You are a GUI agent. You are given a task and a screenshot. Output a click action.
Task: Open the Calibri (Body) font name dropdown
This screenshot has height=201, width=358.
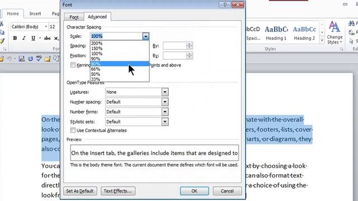click(46, 27)
